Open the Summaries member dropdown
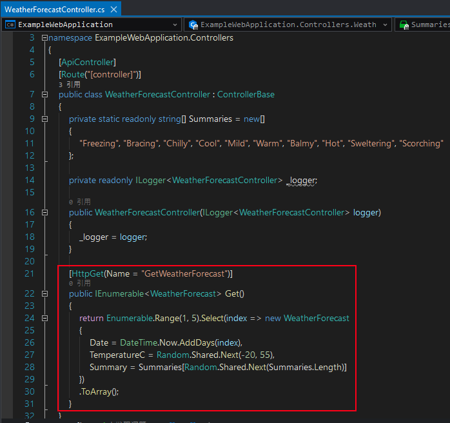Screen dimensions: 450x423 (x=422, y=25)
